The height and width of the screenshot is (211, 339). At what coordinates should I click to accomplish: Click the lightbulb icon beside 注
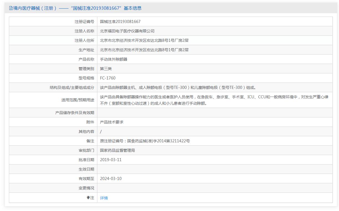[x=88, y=198]
